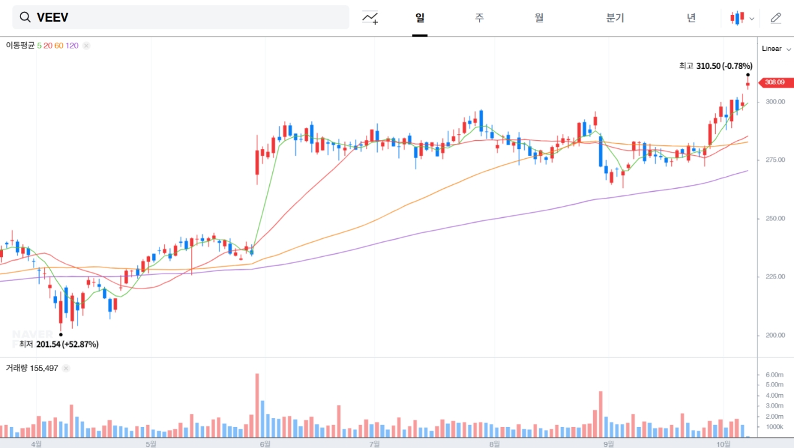This screenshot has width=794, height=448.
Task: Select the candlestick chart type icon
Action: click(x=737, y=18)
